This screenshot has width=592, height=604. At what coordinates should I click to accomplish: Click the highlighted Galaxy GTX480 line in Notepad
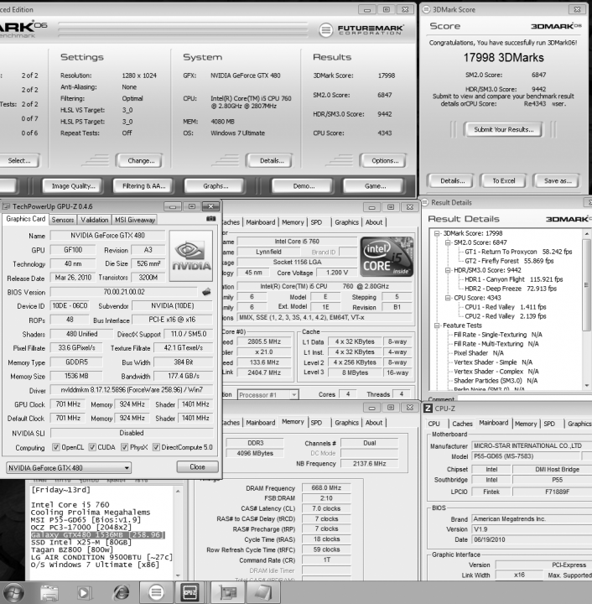[x=98, y=535]
